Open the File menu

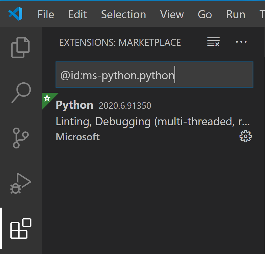[x=46, y=14]
